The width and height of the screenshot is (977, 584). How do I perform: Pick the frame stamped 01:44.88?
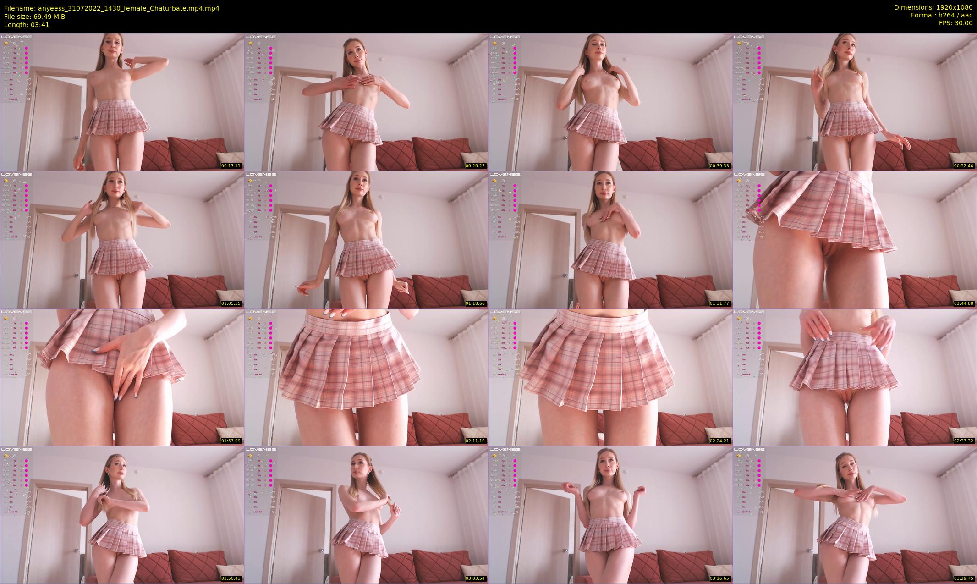pos(855,239)
